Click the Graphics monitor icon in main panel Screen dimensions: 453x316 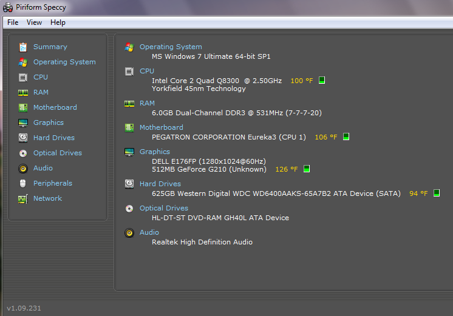(x=129, y=152)
